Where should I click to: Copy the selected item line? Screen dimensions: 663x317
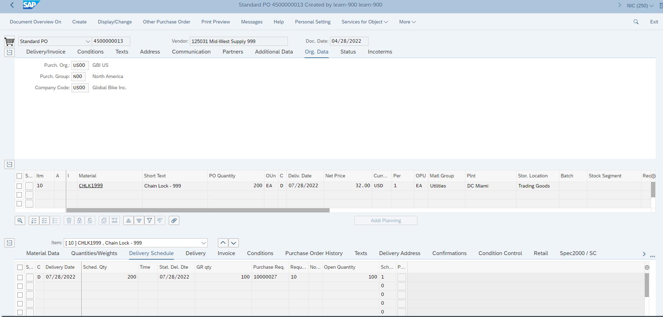(104, 220)
